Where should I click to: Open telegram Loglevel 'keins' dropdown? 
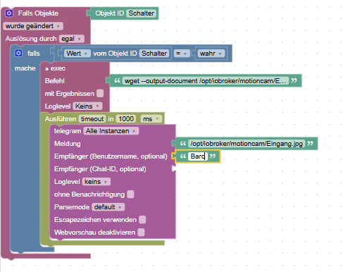[x=97, y=182]
